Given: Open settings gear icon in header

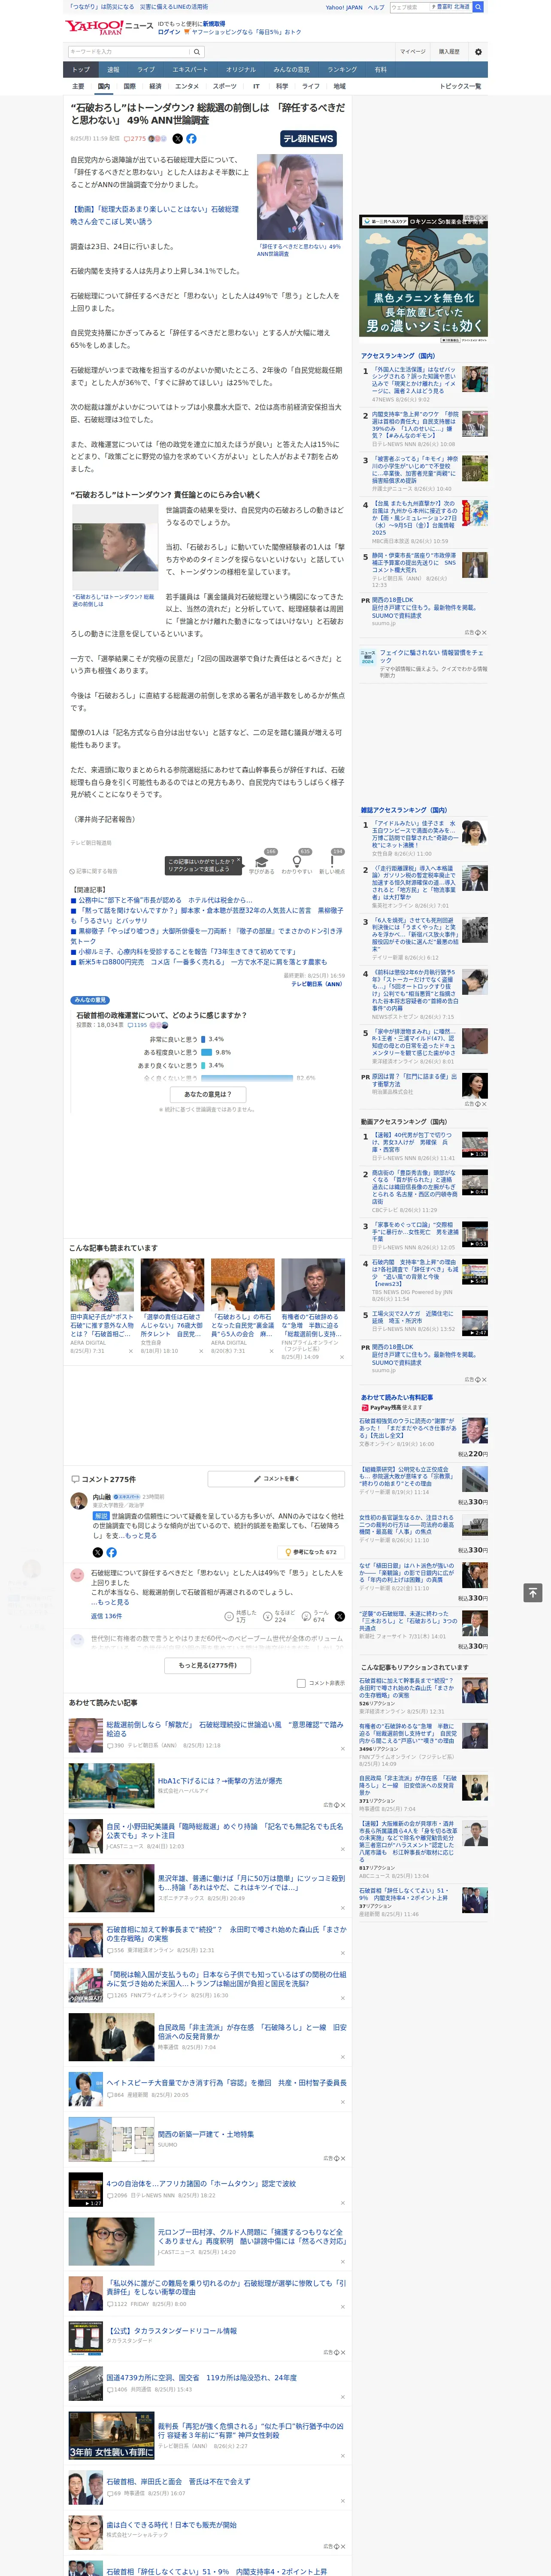Looking at the screenshot, I should pyautogui.click(x=478, y=52).
